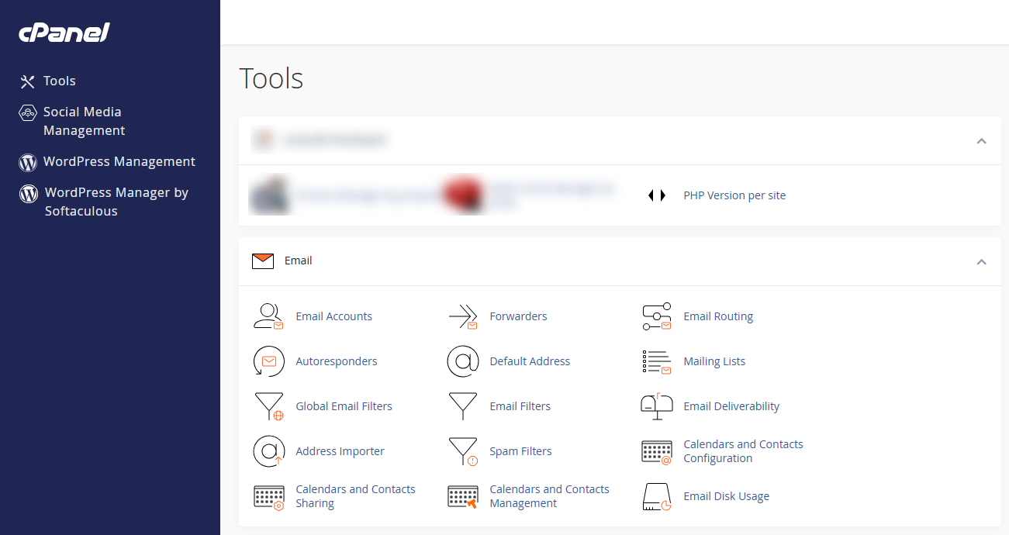Click the Global Email Filters funnel icon
1009x535 pixels.
click(x=268, y=406)
